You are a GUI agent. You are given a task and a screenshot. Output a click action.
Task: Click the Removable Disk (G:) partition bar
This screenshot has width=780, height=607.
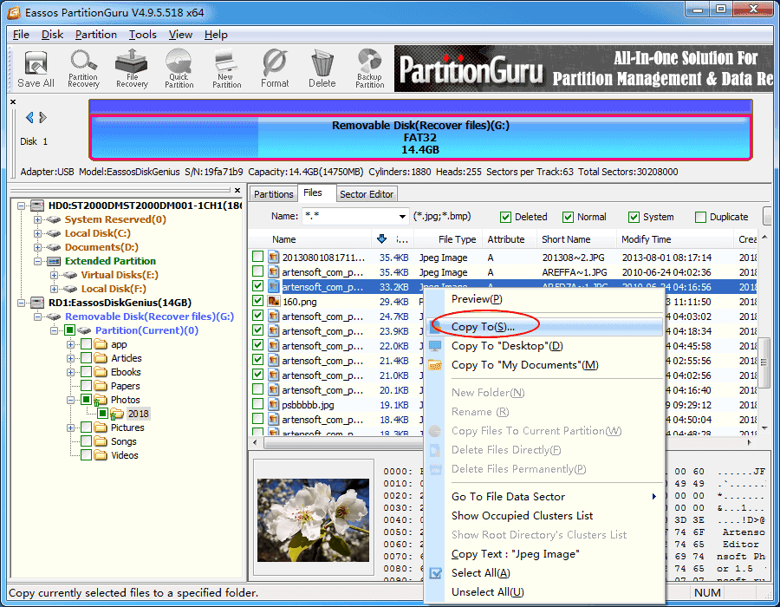coord(420,137)
